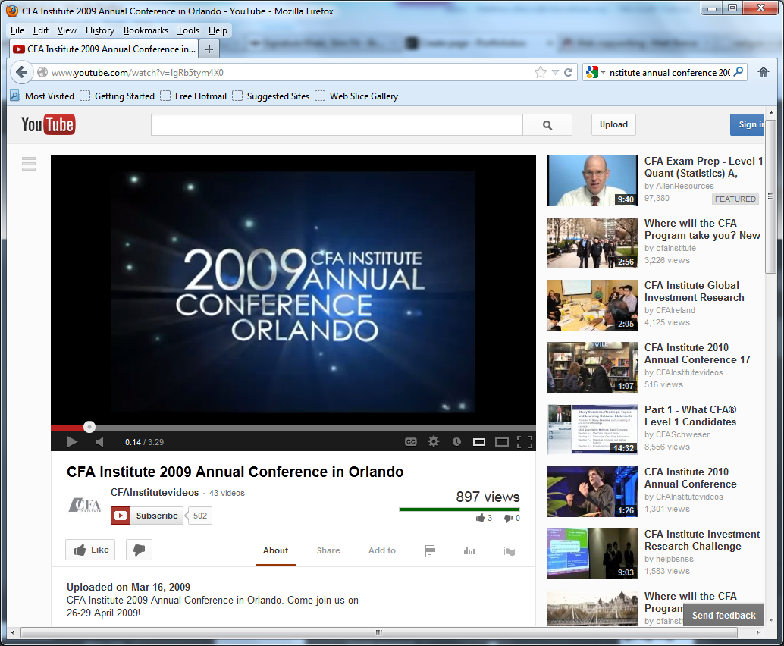This screenshot has height=646, width=784.
Task: Click inside the YouTube search field
Action: [337, 125]
